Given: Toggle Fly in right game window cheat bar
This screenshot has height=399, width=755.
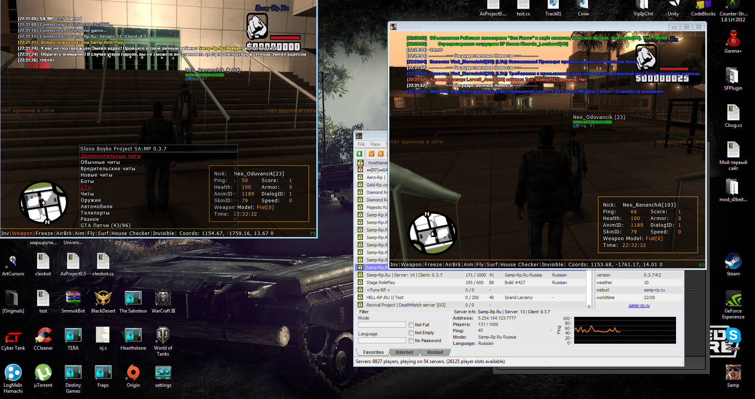Looking at the screenshot, I should tap(480, 265).
